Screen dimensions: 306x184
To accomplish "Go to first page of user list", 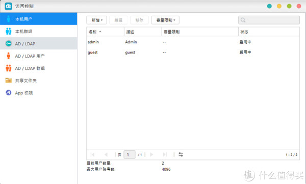I will tap(92, 154).
